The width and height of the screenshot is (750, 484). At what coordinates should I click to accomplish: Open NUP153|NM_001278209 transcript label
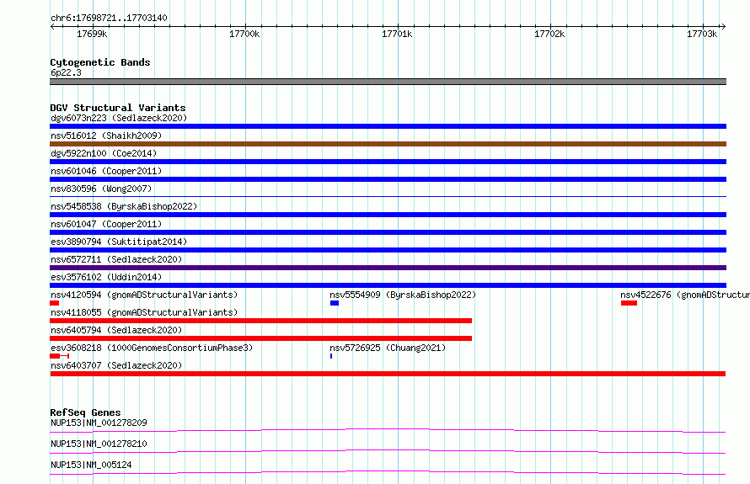tap(99, 423)
